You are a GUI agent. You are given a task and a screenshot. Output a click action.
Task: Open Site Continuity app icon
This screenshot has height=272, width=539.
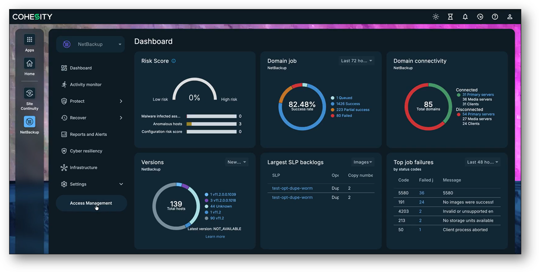coord(29,93)
